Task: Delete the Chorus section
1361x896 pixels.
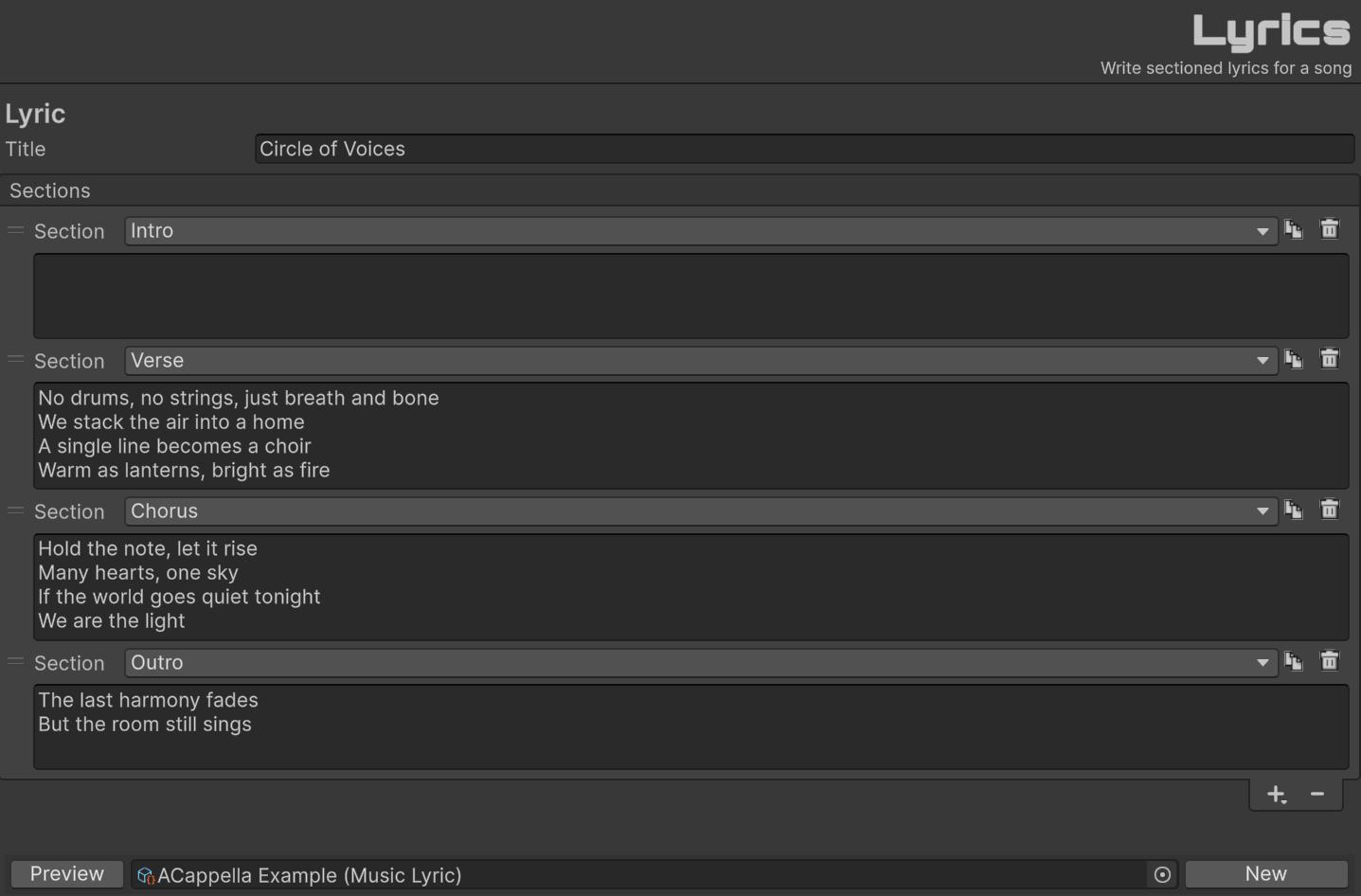Action: [x=1330, y=510]
